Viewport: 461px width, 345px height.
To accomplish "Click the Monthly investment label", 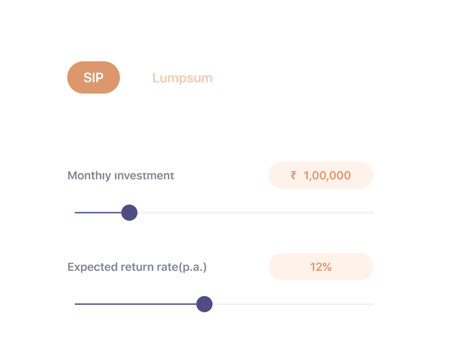I will click(x=121, y=176).
